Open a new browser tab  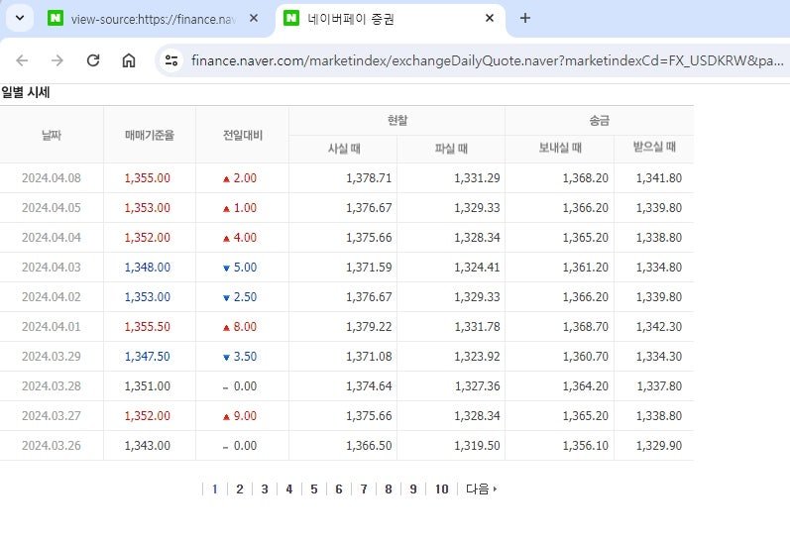pyautogui.click(x=525, y=18)
